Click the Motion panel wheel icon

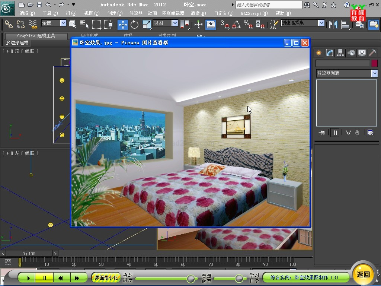click(351, 53)
